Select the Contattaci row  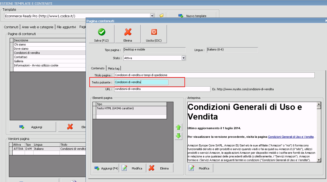(50, 57)
